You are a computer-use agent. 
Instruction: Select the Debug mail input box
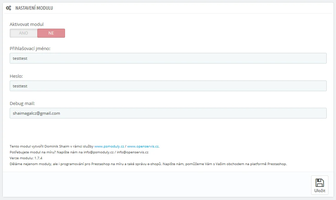click(x=168, y=113)
